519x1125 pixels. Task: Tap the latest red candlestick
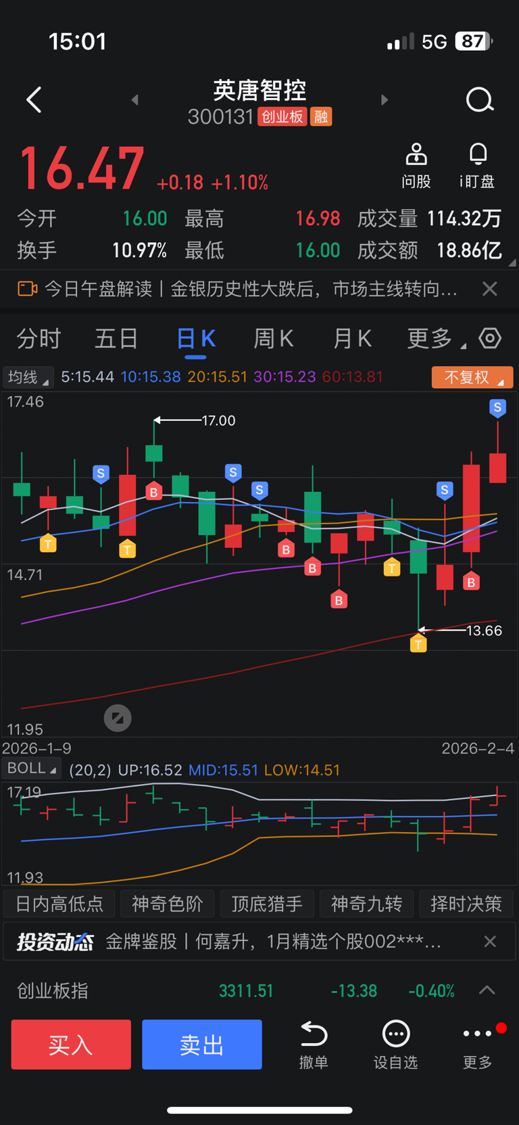497,467
